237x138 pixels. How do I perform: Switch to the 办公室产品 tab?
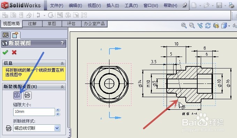(x=94, y=24)
